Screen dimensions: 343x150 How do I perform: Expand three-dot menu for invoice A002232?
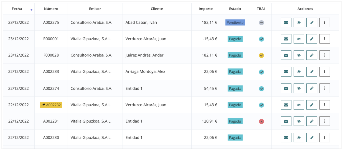325,105
